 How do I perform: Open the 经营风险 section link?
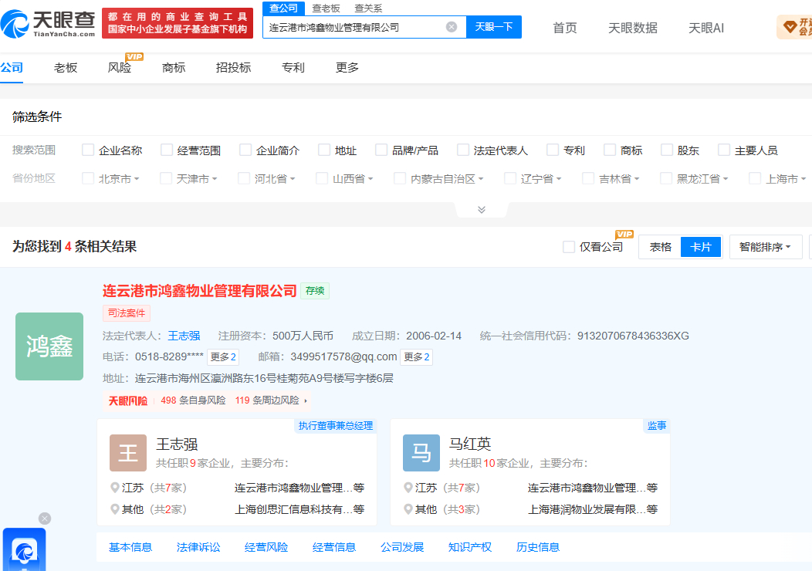[x=266, y=547]
